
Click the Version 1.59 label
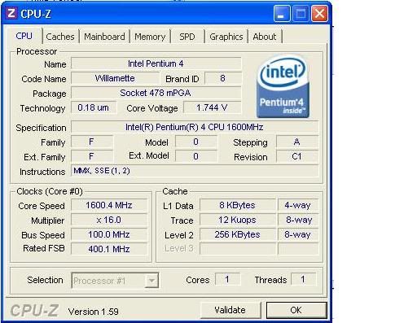(x=94, y=312)
